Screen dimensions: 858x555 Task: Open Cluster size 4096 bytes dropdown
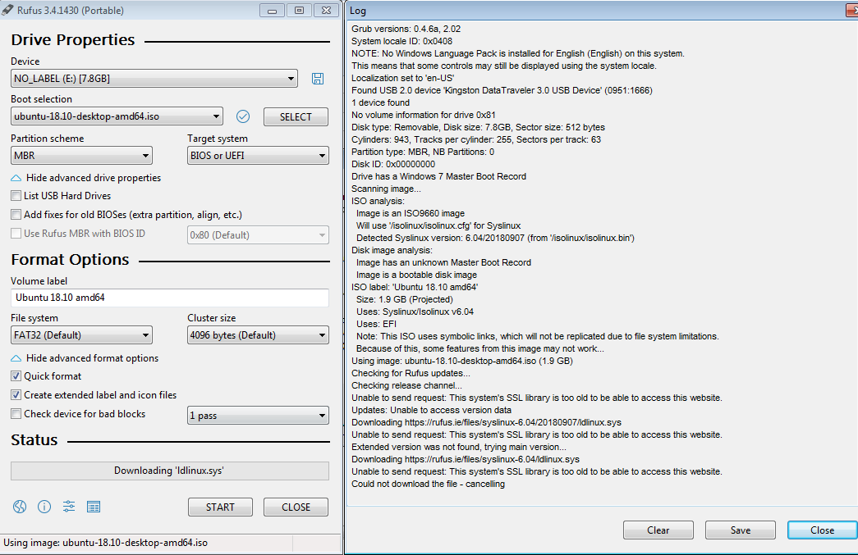(x=258, y=334)
